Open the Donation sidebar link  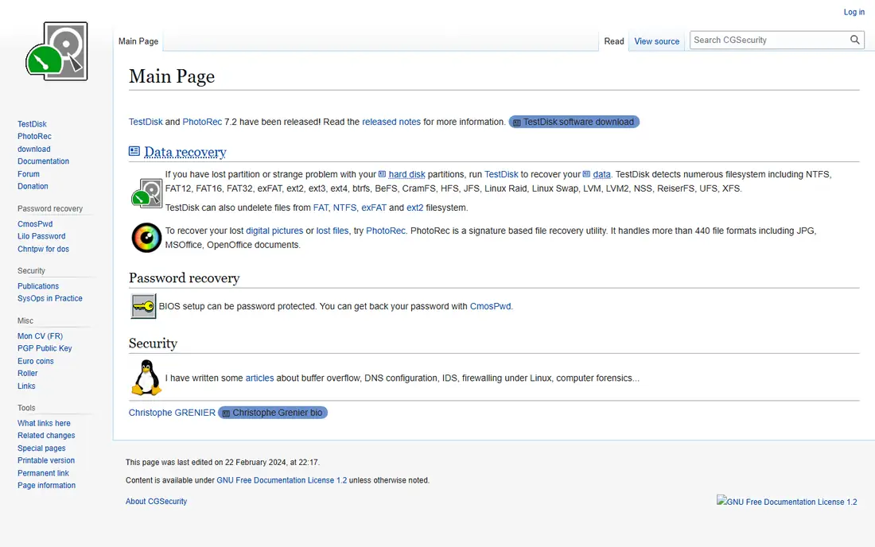33,186
